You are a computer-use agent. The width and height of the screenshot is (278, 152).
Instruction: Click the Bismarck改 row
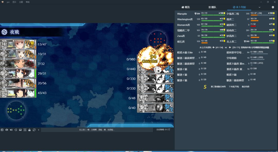point(201,25)
